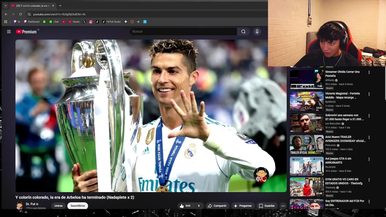Open the Kick Chat bookmark
386x217 pixels.
(54, 22)
